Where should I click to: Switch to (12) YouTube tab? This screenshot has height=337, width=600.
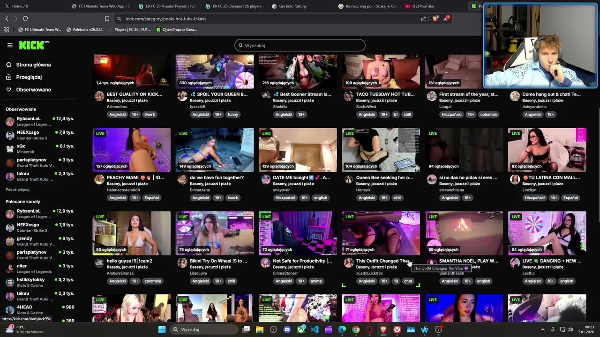coord(435,6)
